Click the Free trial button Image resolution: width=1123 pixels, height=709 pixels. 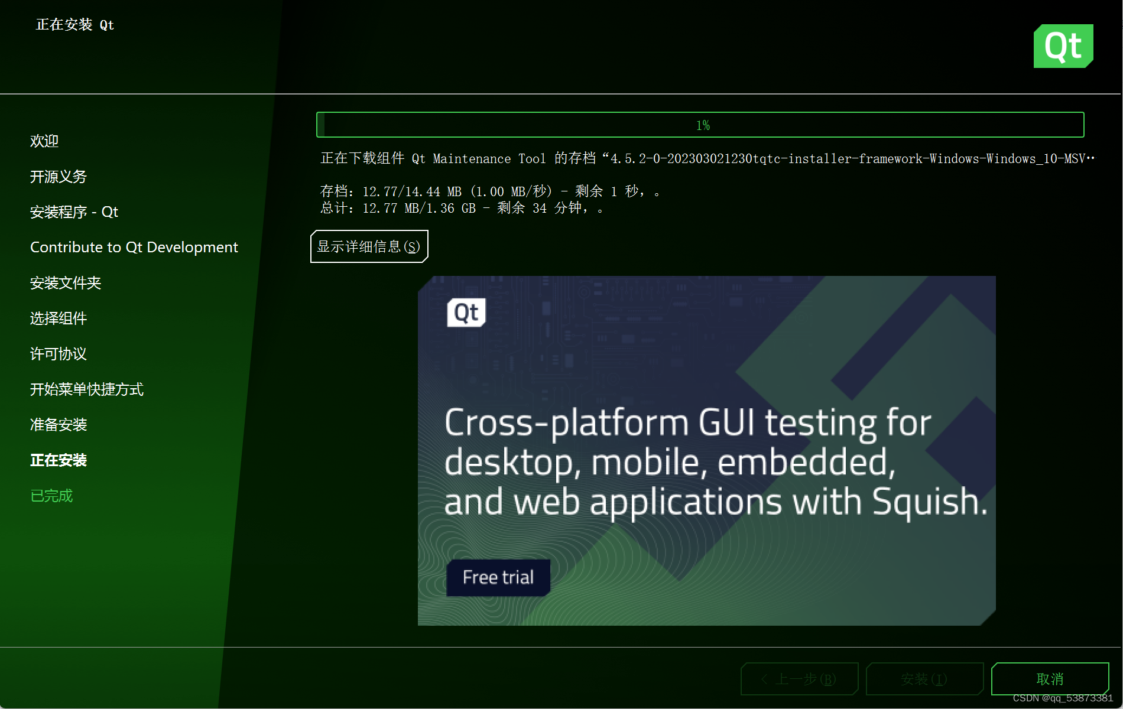(498, 577)
